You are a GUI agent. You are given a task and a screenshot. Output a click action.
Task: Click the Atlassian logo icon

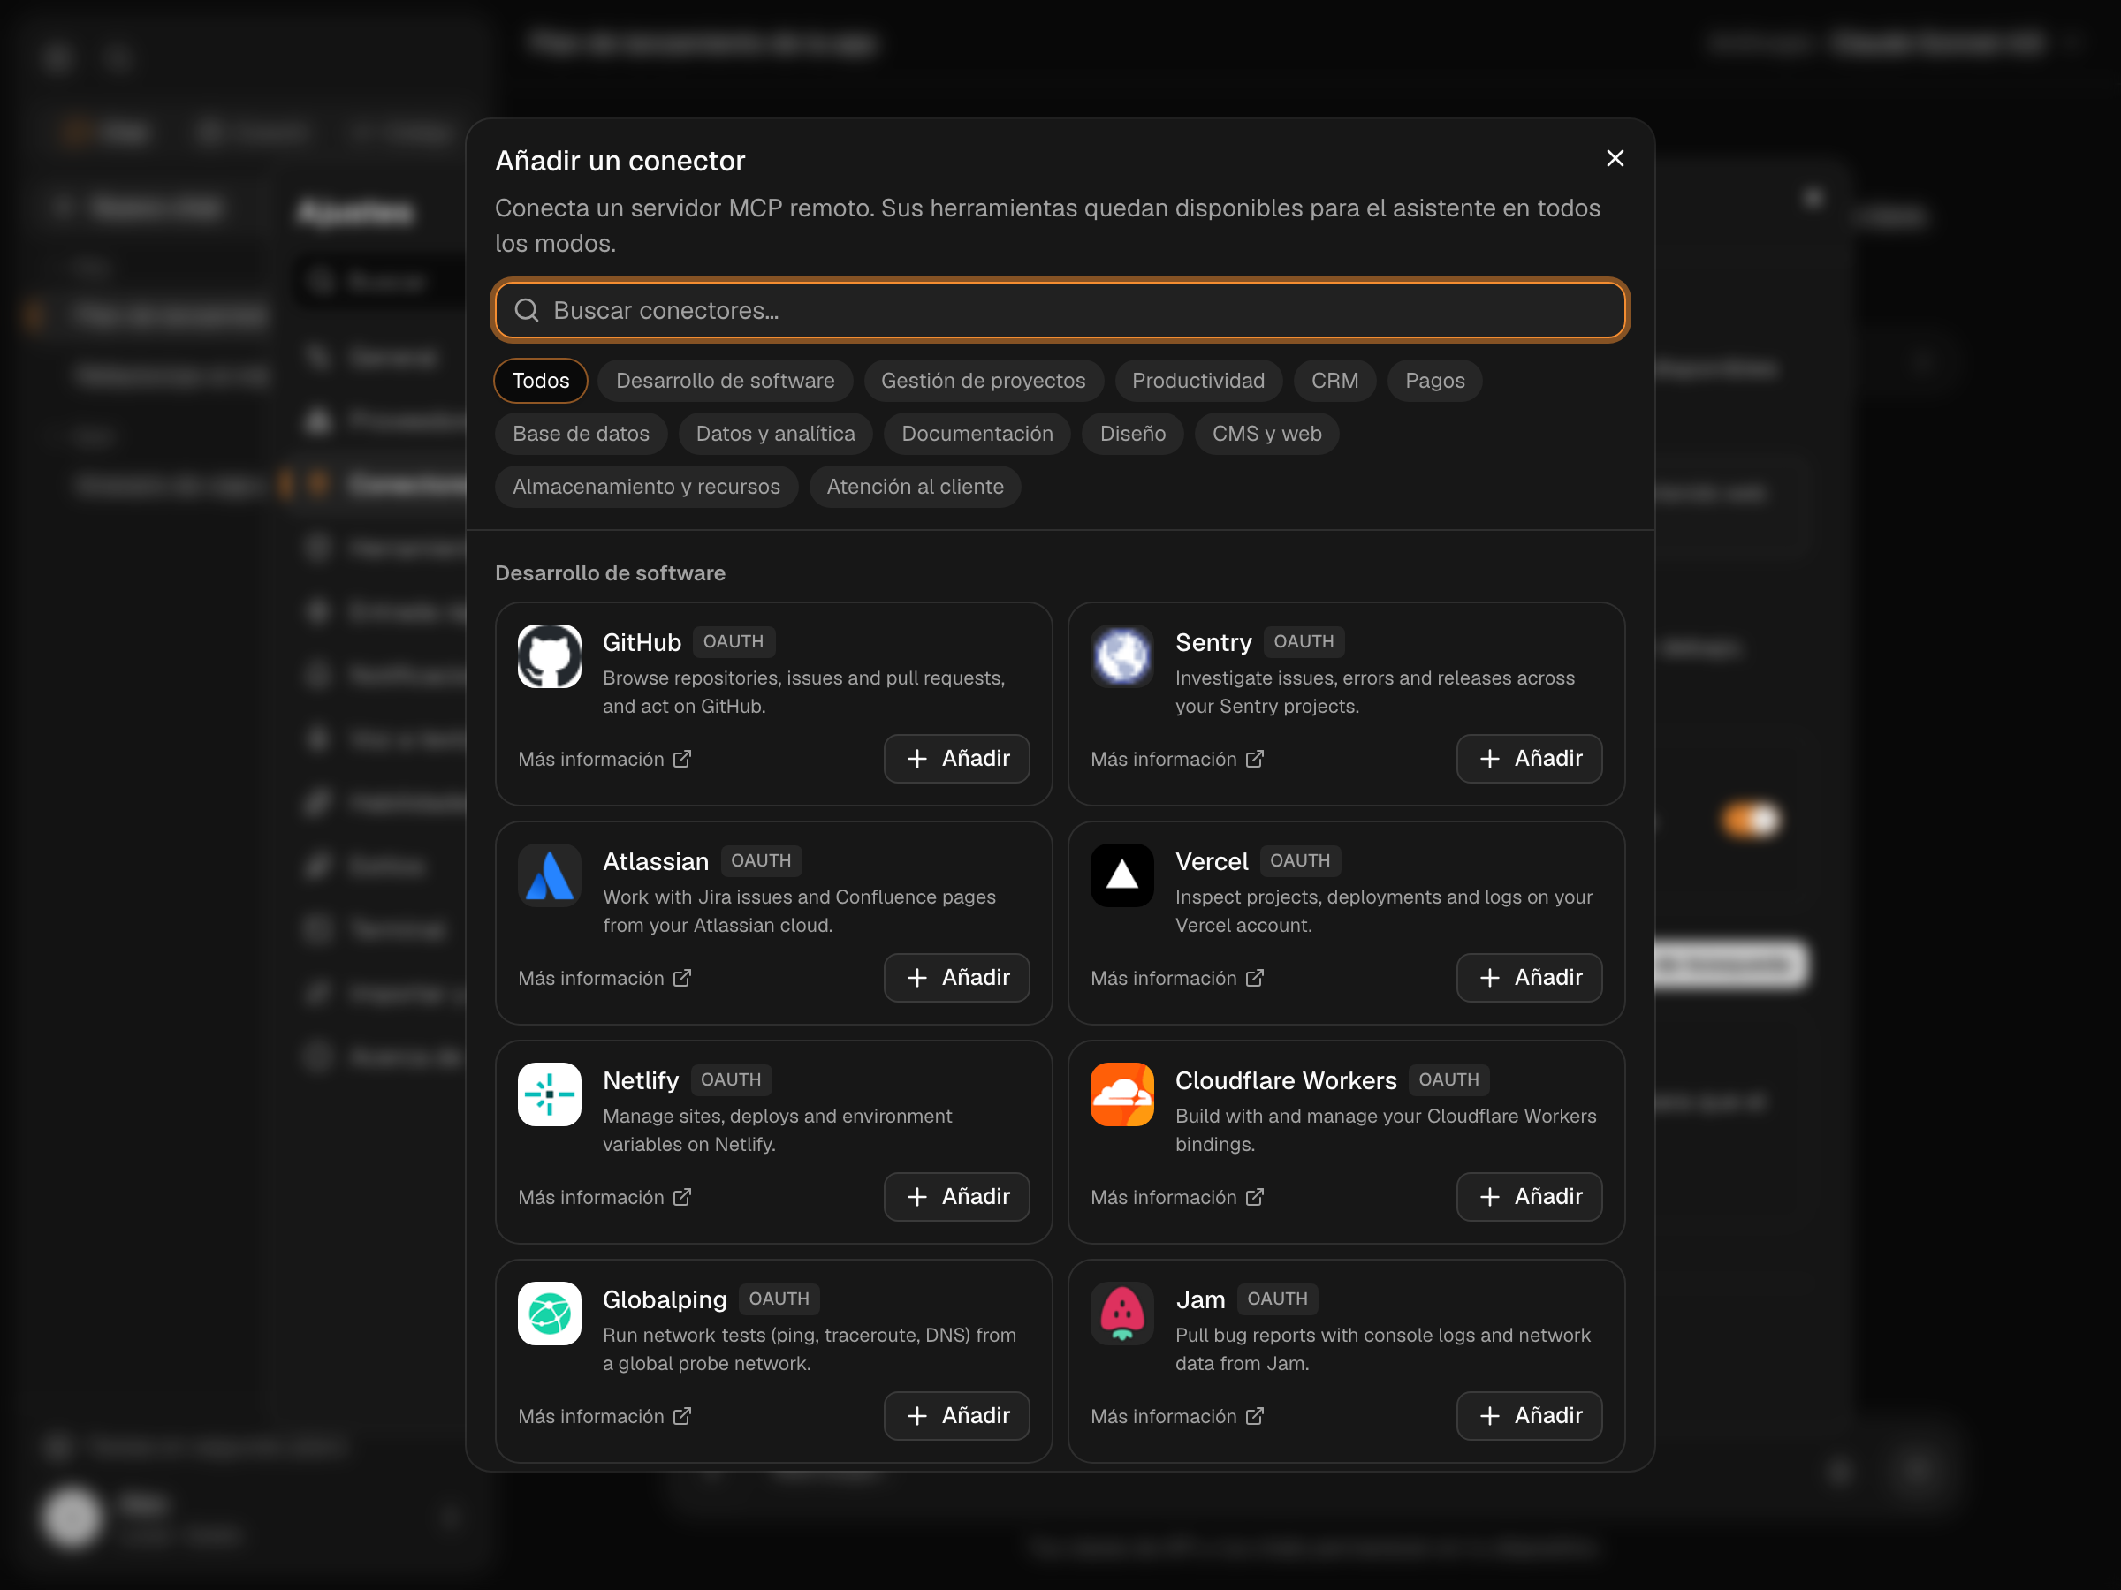pos(550,875)
